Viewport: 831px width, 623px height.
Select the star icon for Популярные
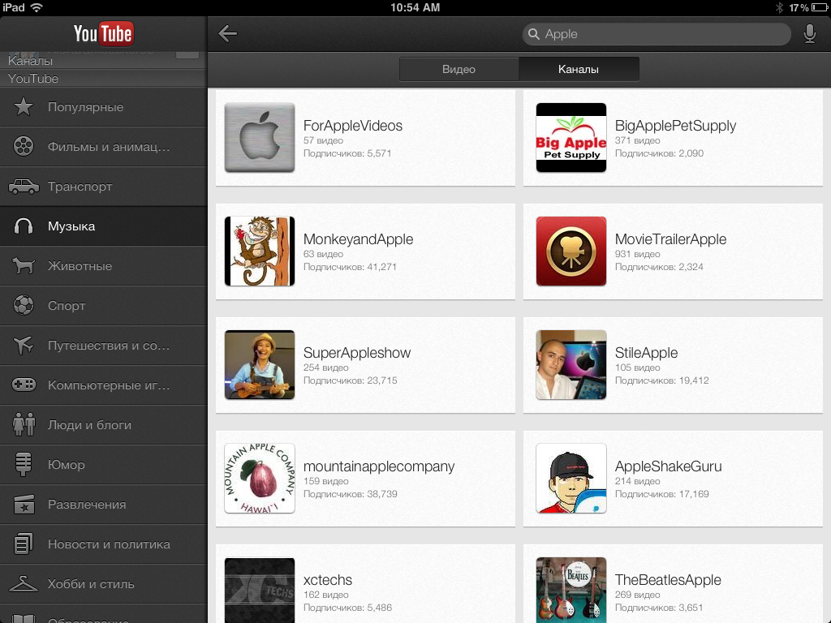(24, 107)
